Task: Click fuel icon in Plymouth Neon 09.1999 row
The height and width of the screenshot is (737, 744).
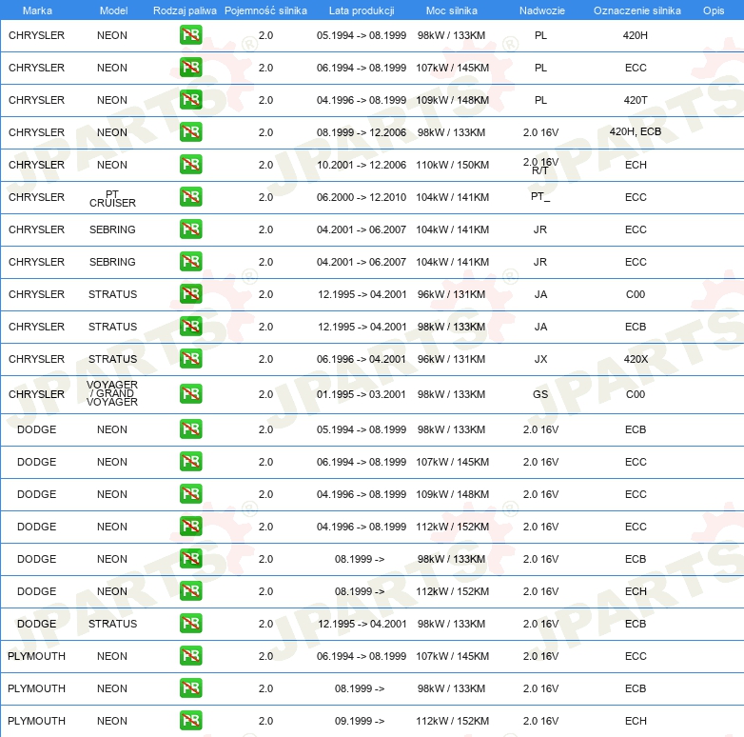Action: [x=190, y=721]
